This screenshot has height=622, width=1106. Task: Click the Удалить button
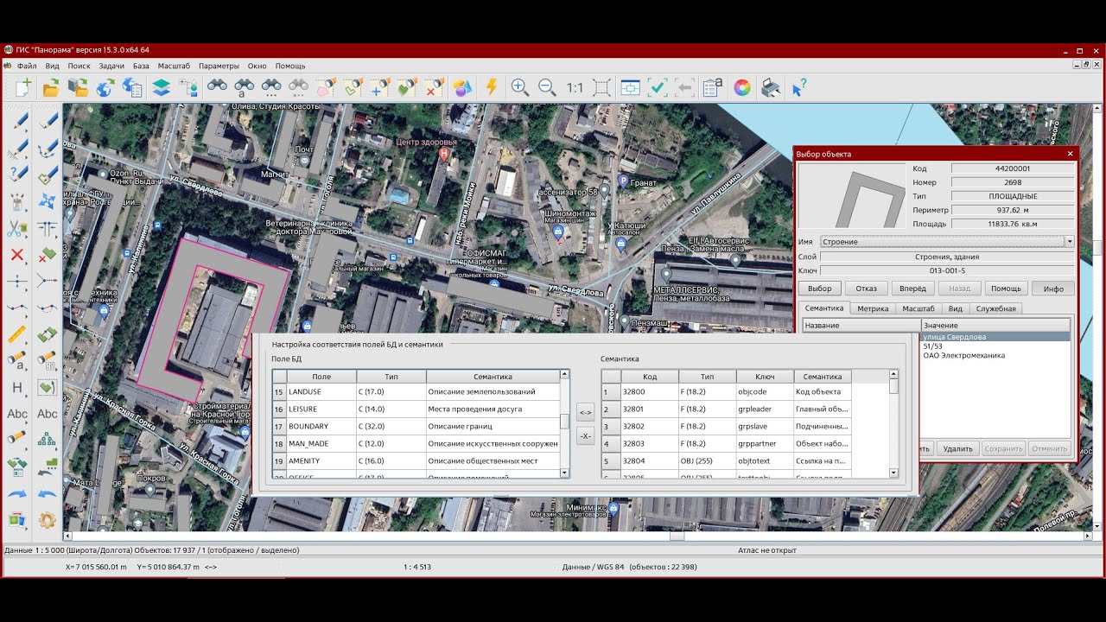click(957, 448)
